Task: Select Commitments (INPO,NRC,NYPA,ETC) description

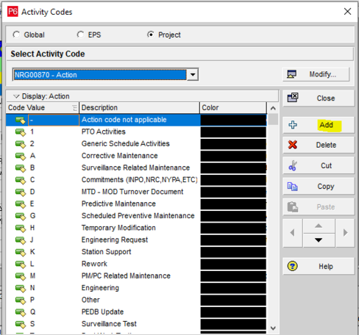Action: (x=139, y=180)
